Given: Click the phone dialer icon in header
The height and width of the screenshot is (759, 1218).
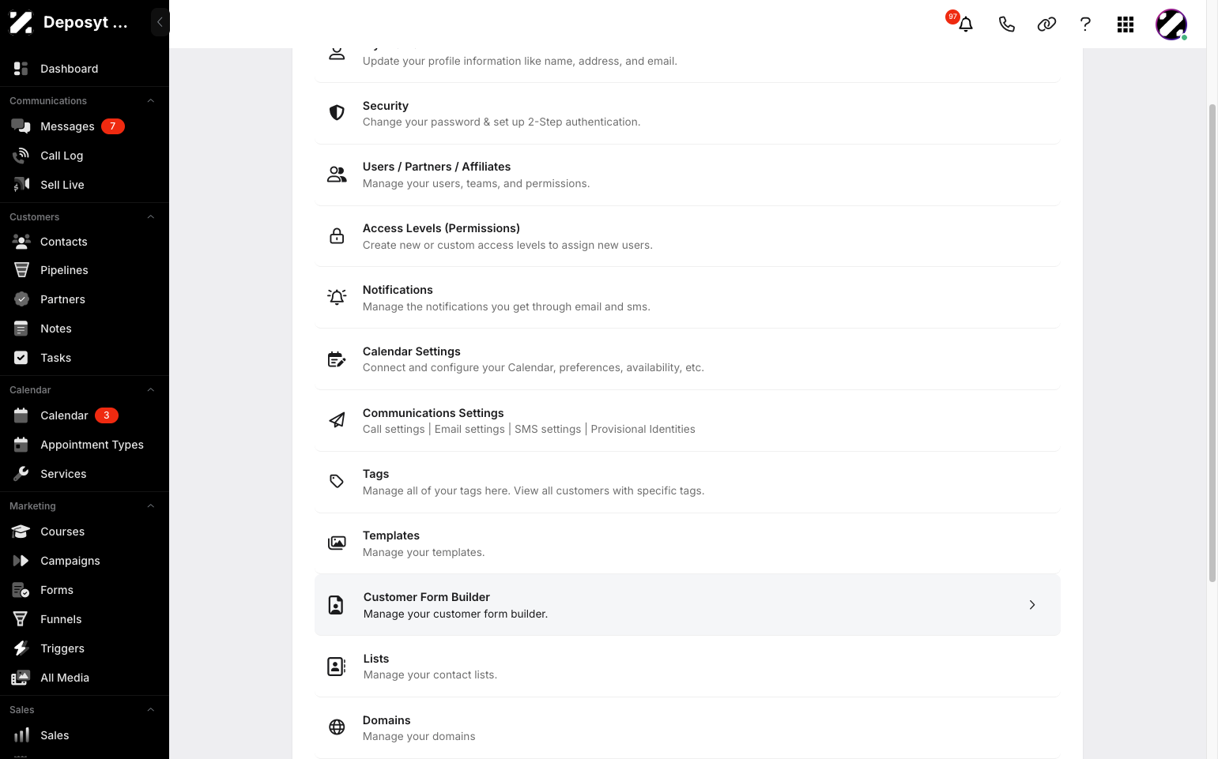Looking at the screenshot, I should click(x=1006, y=24).
